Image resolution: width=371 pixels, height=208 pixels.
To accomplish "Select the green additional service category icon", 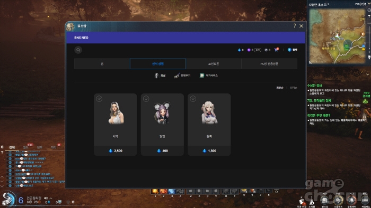I will click(202, 75).
